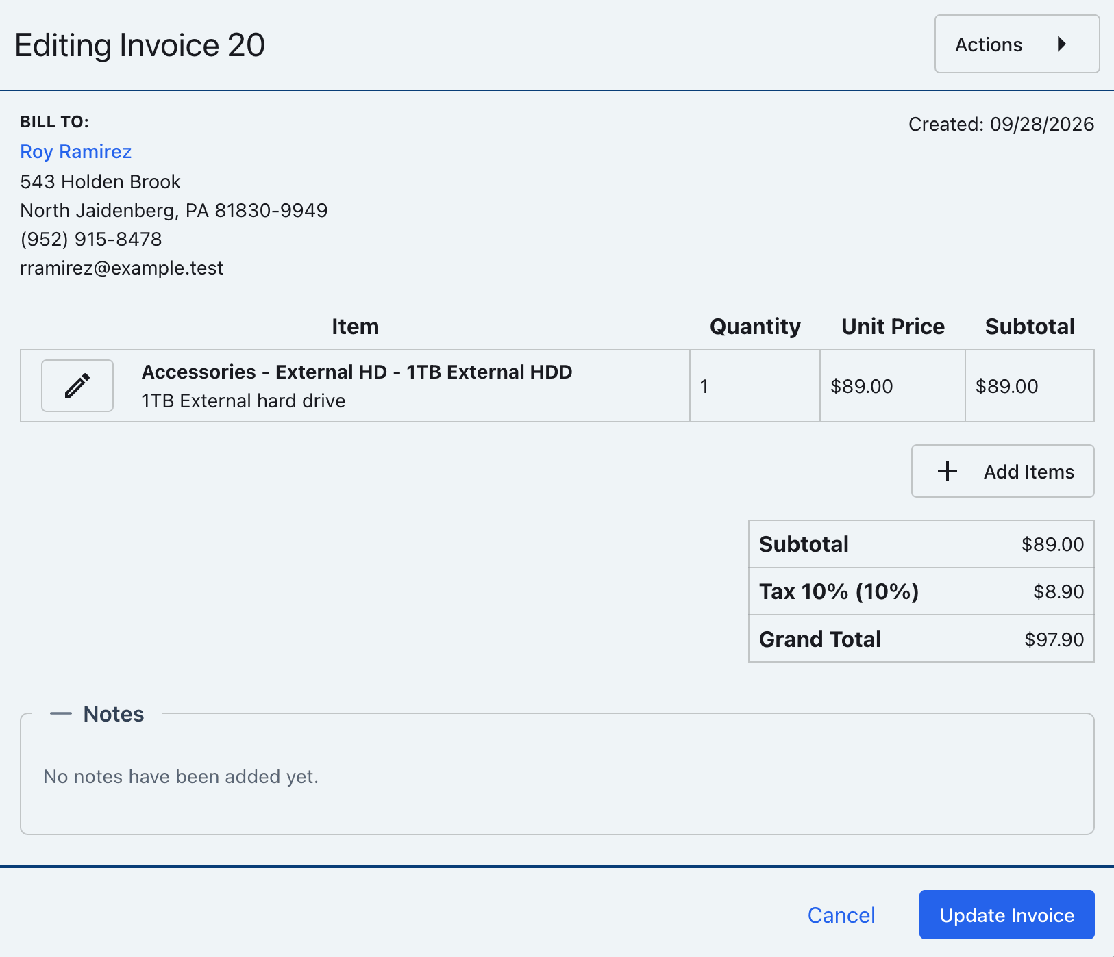1114x957 pixels.
Task: Click the Update Invoice button
Action: pyautogui.click(x=1006, y=915)
